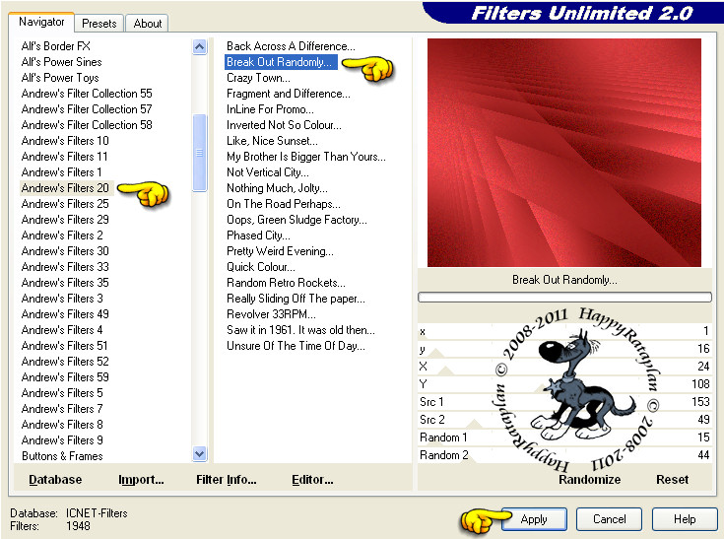Click the category list scroll-down arrow

(199, 454)
